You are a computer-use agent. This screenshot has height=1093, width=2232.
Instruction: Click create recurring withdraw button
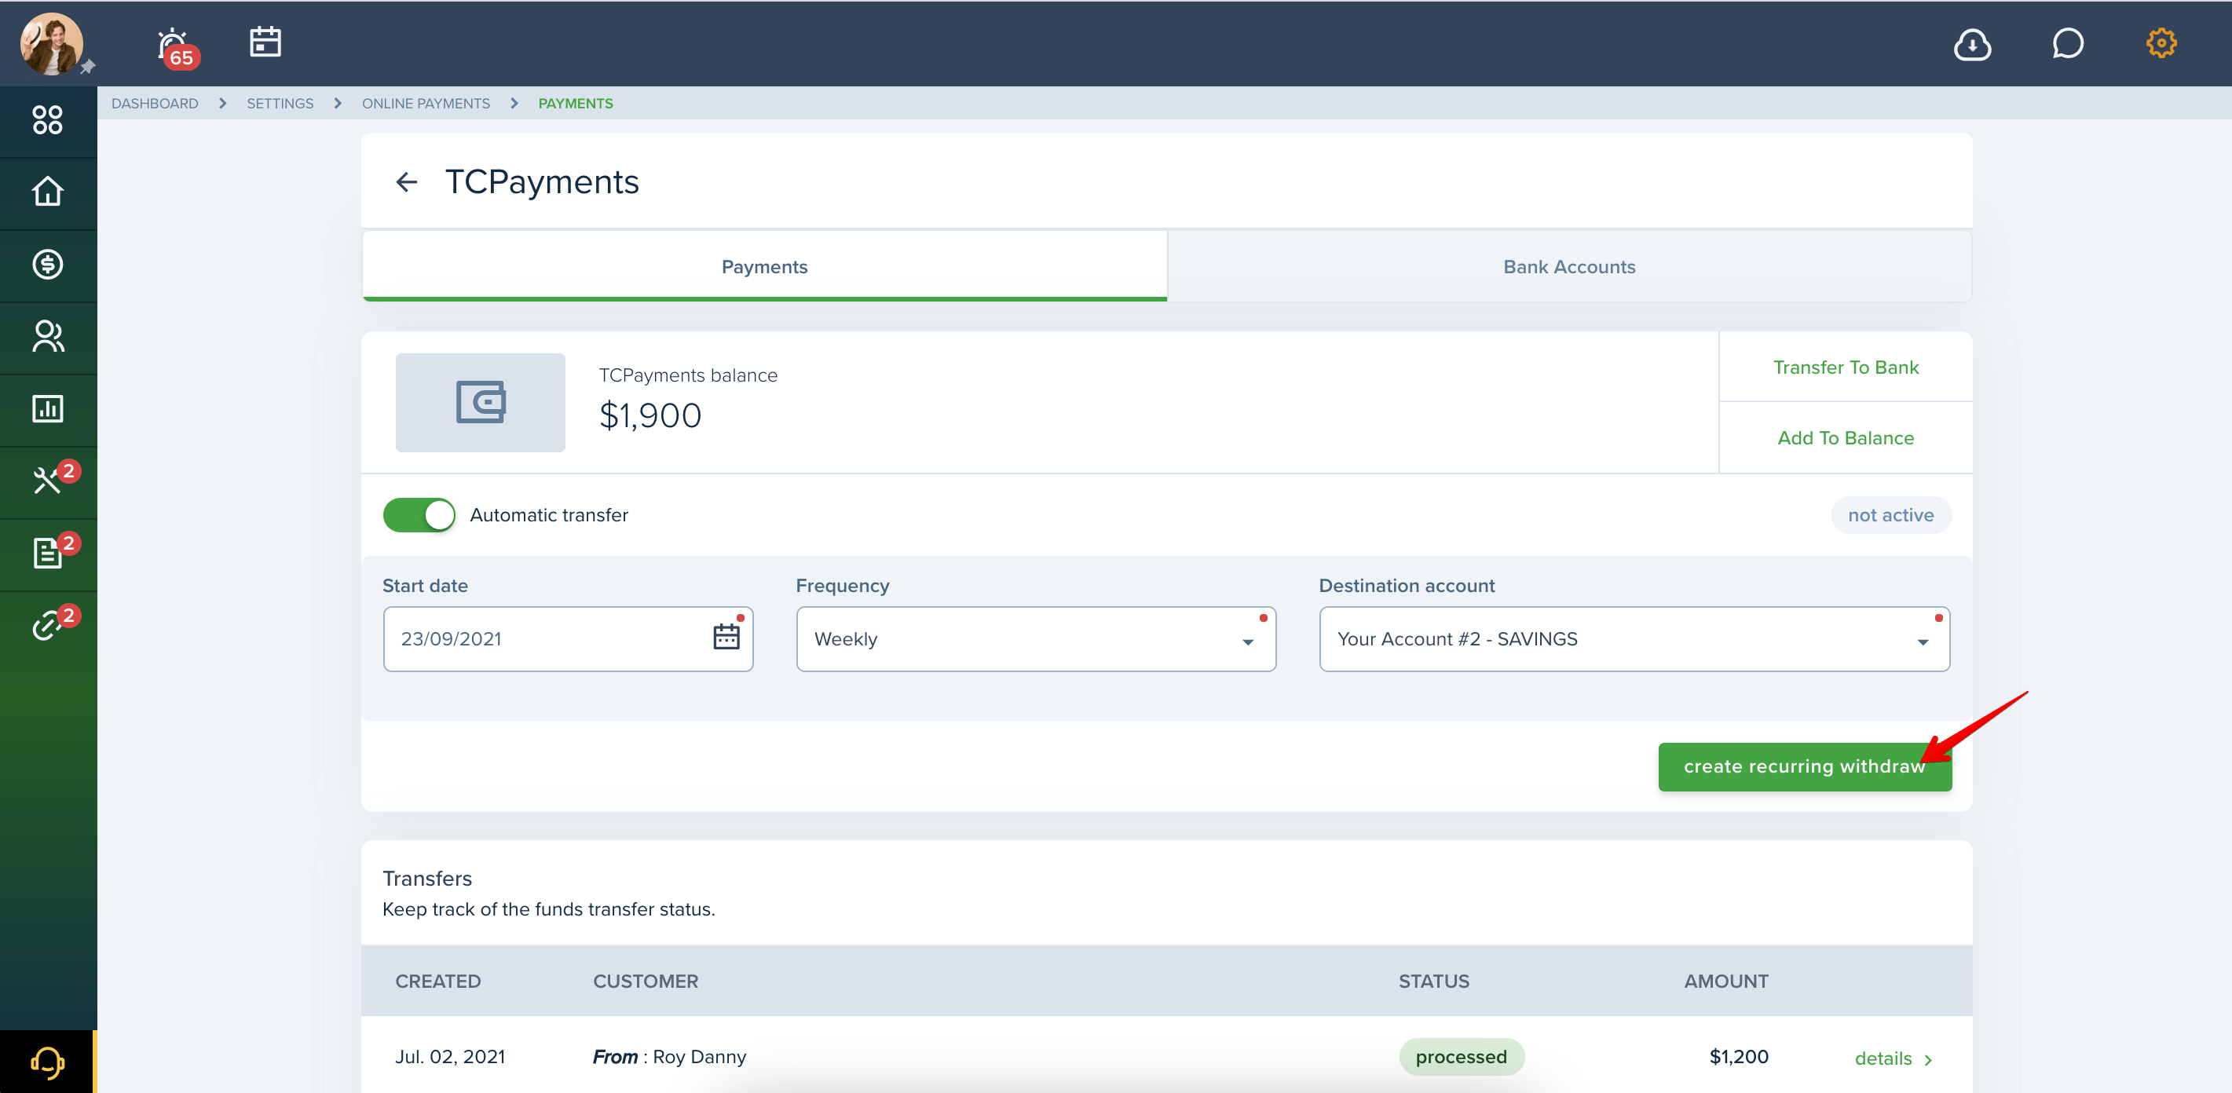[x=1805, y=766]
